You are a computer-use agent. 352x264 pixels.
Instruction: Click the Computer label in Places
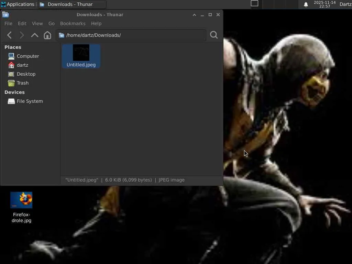tap(28, 56)
